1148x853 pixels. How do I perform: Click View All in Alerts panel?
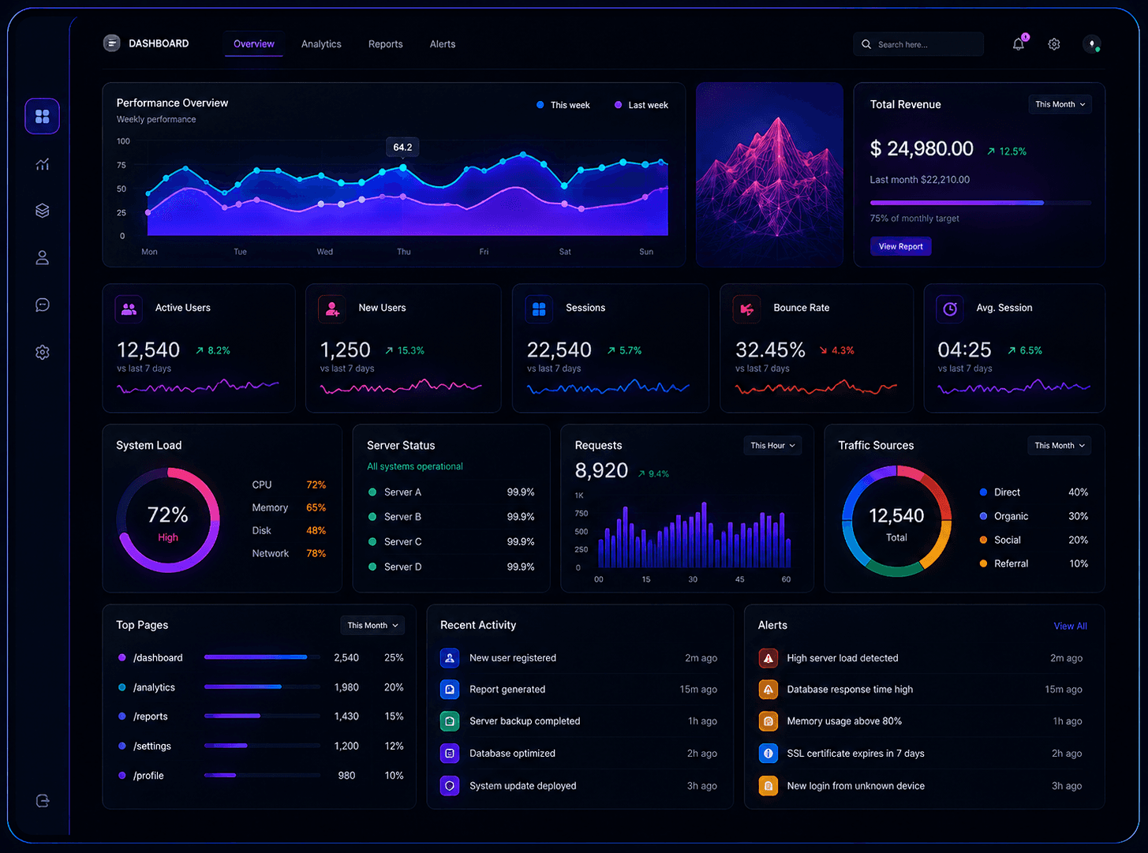(1071, 626)
